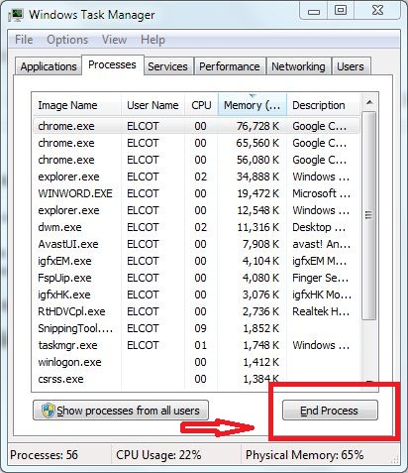The height and width of the screenshot is (473, 408).
Task: Sort by Memory column header
Action: tap(253, 105)
